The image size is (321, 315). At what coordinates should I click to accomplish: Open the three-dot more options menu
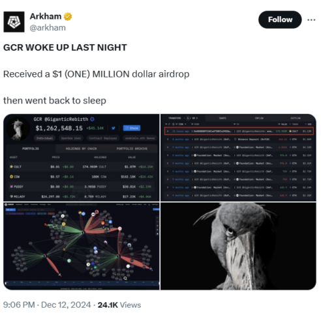click(311, 20)
